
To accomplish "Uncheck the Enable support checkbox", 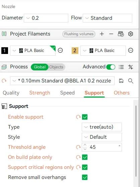I will pyautogui.click(x=85, y=117).
